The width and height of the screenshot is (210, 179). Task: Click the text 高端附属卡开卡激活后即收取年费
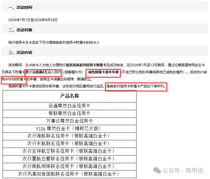click(34, 86)
